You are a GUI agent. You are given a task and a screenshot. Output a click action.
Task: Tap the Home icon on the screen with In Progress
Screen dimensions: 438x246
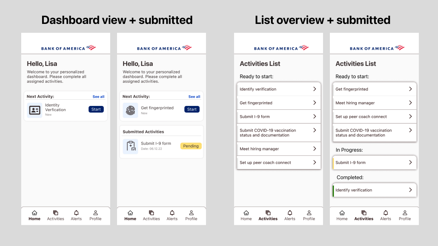[x=342, y=213]
